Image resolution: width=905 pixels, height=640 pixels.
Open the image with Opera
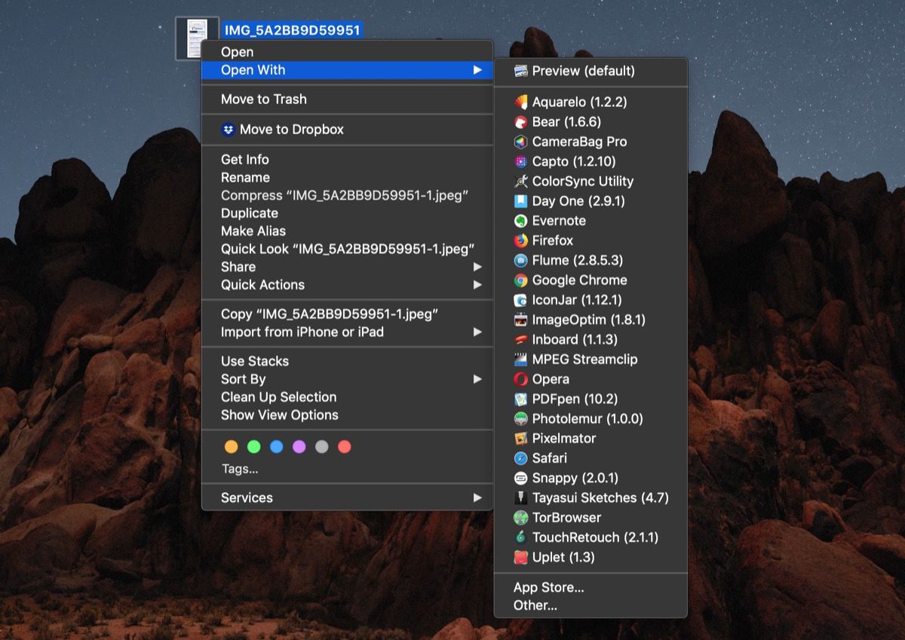coord(549,378)
